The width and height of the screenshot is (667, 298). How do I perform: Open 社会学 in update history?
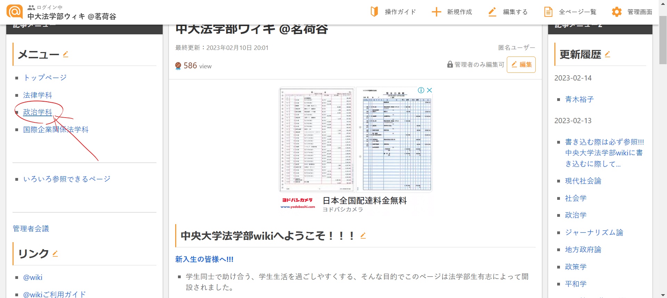[576, 198]
